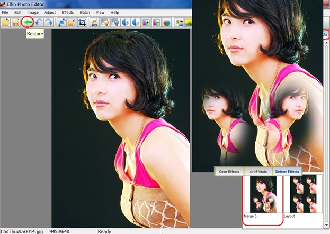Switch to the Color Effects tab

pos(229,172)
